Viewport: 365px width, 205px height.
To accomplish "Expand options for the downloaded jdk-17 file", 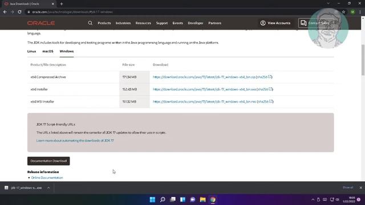I will (x=48, y=188).
